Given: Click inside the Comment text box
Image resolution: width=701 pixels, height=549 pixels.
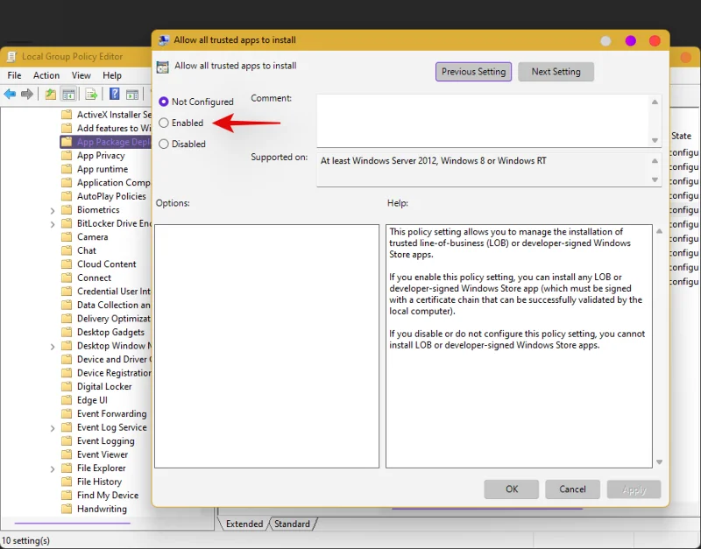Looking at the screenshot, I should (482, 120).
